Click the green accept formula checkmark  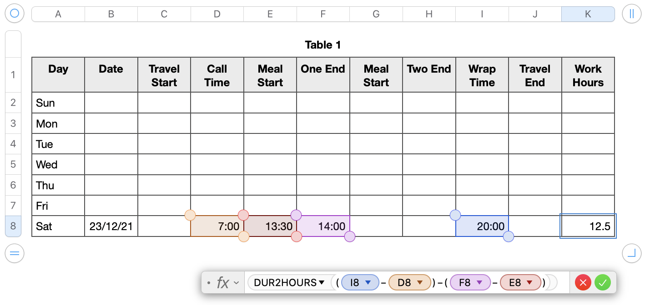tap(603, 283)
